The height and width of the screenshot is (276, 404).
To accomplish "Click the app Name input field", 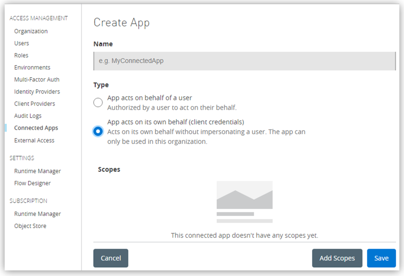I will pos(245,61).
